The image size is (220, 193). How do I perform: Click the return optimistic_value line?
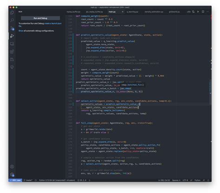95,79
